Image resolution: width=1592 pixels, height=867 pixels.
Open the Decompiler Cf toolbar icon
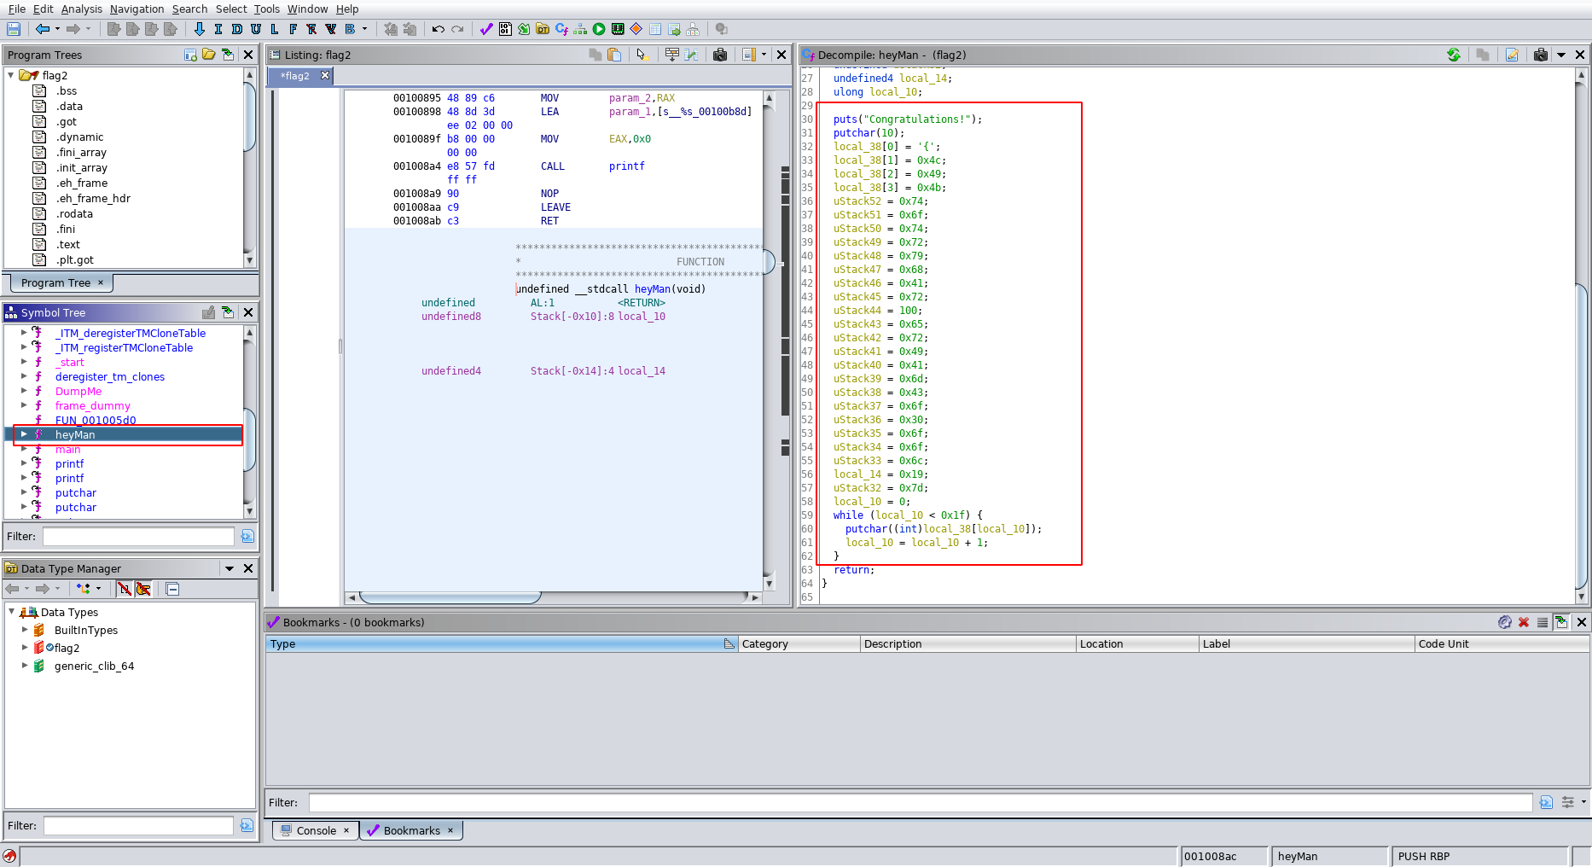561,29
